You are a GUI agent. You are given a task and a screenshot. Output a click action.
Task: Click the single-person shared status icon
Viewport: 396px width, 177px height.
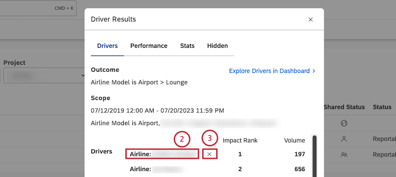click(x=344, y=139)
